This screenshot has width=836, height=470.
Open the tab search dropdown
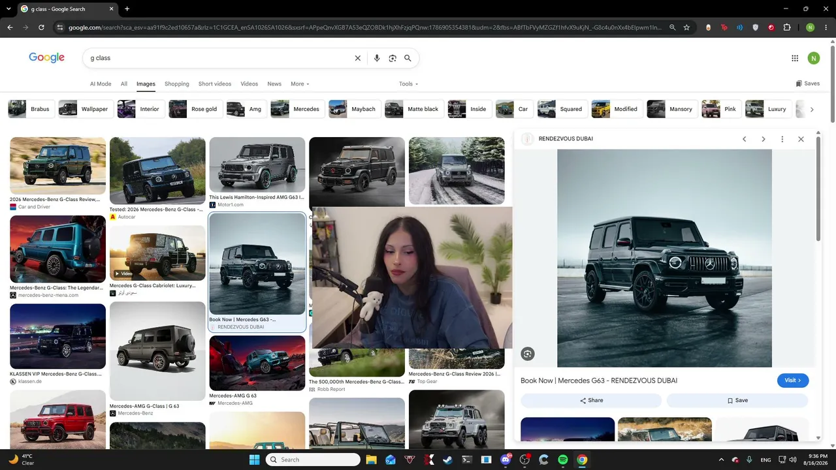[x=8, y=9]
